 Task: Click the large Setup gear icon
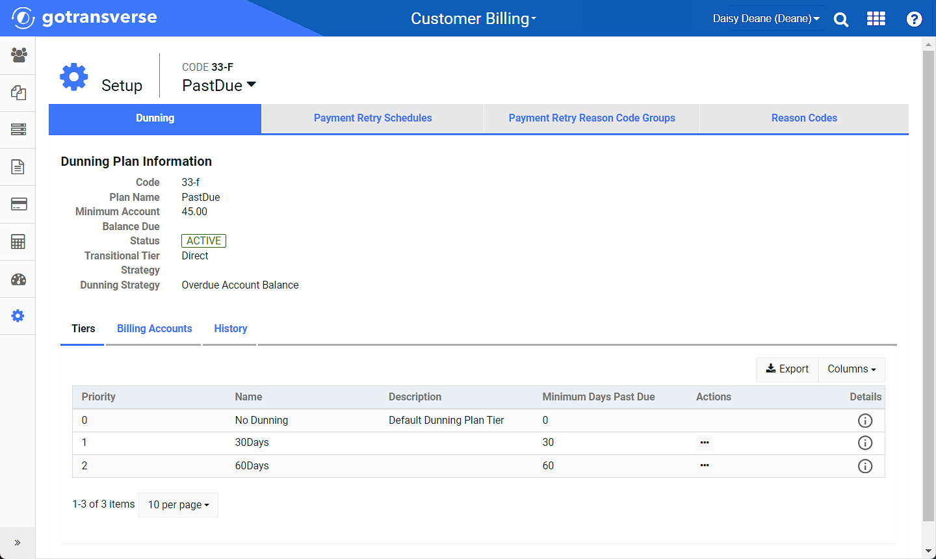point(74,77)
